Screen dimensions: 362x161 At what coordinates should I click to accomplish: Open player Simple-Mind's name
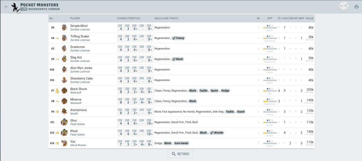point(79,26)
